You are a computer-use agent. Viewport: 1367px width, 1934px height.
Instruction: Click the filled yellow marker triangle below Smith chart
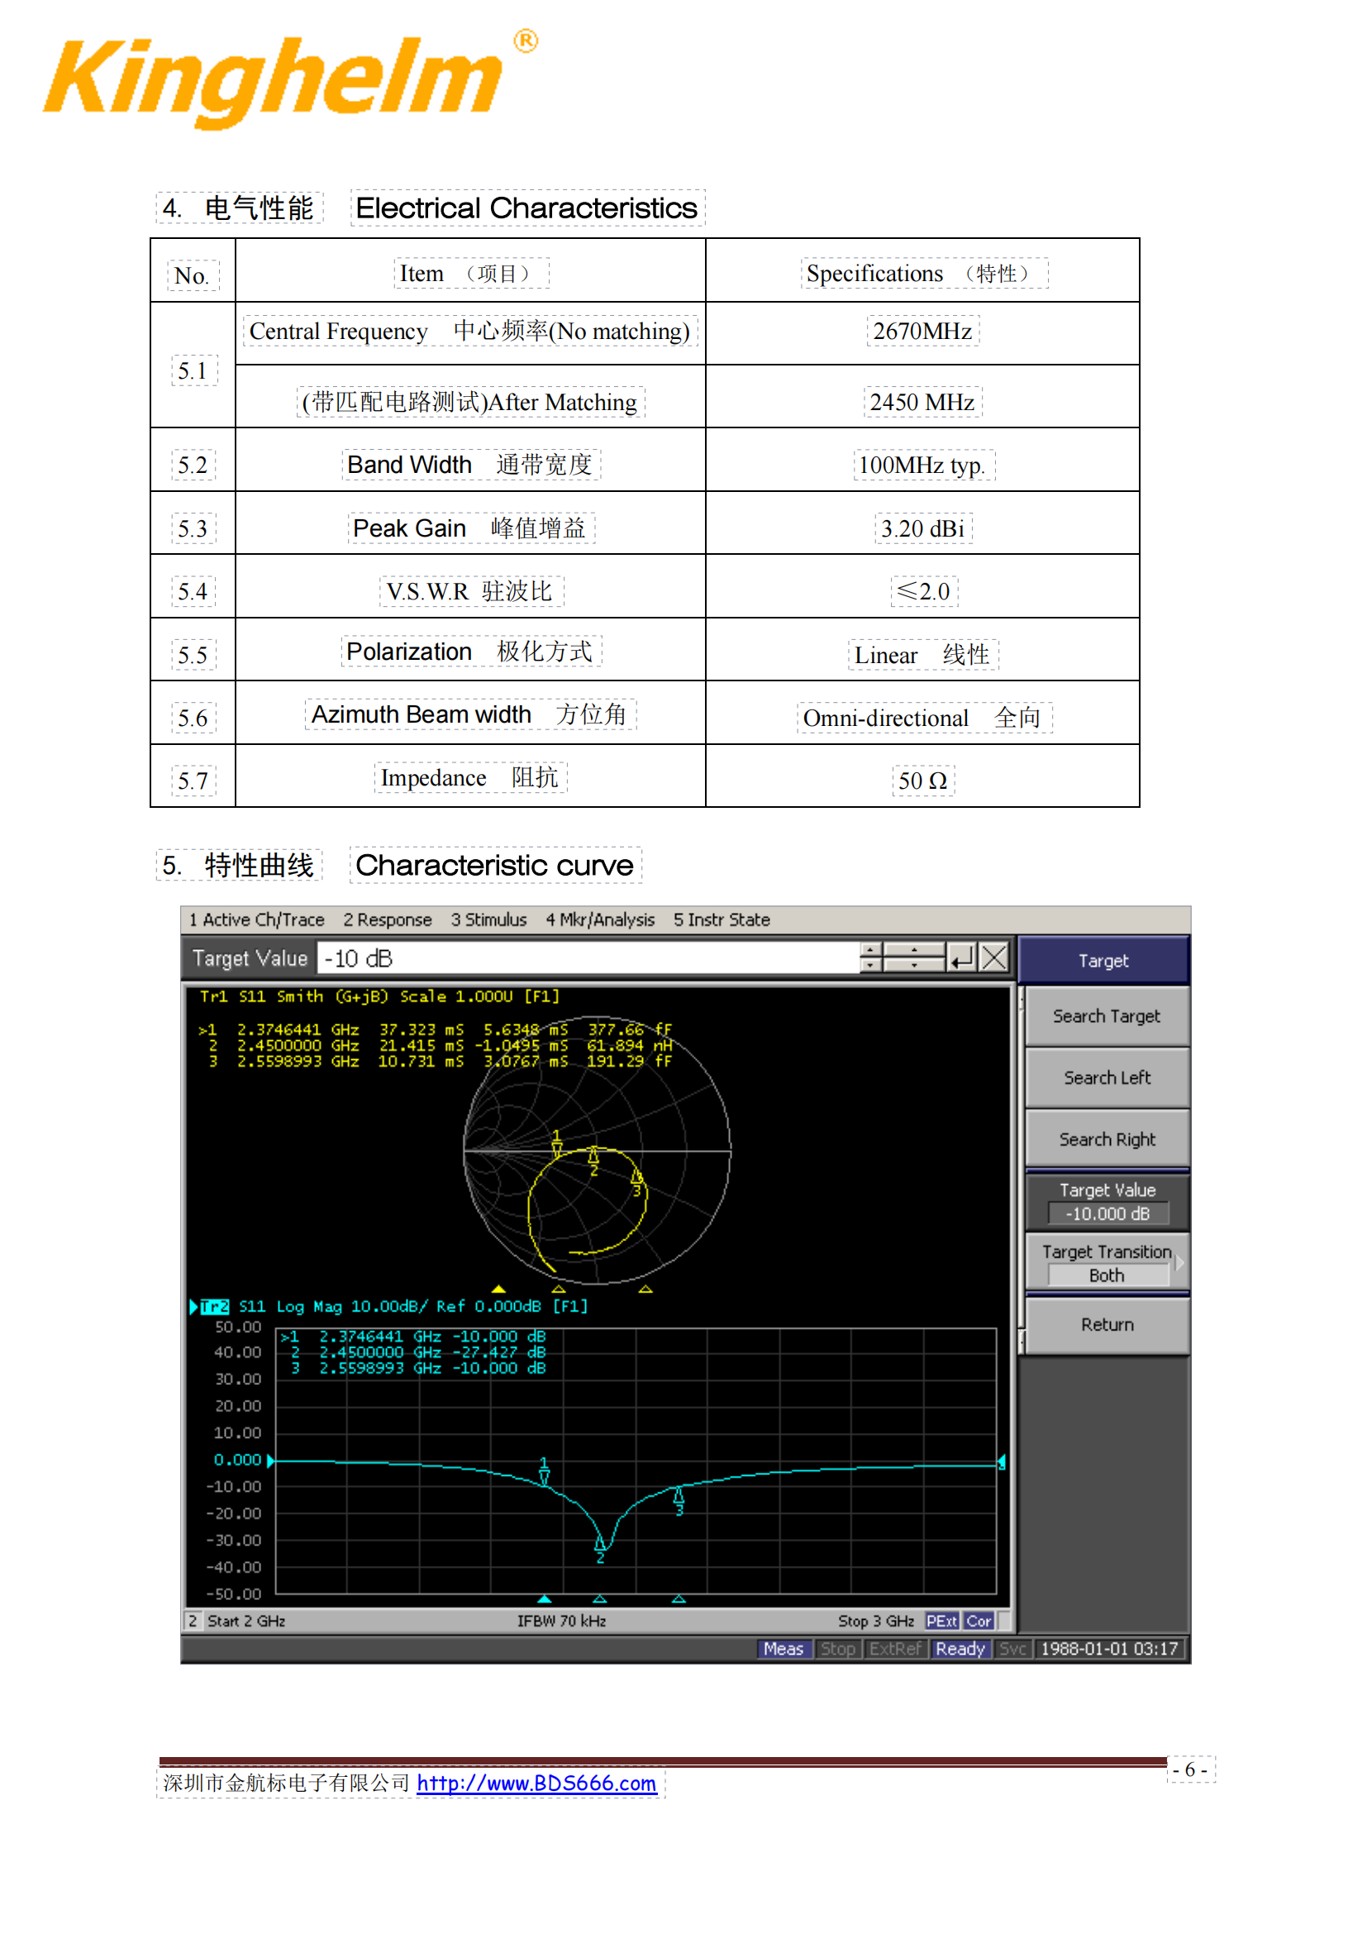[x=498, y=1289]
